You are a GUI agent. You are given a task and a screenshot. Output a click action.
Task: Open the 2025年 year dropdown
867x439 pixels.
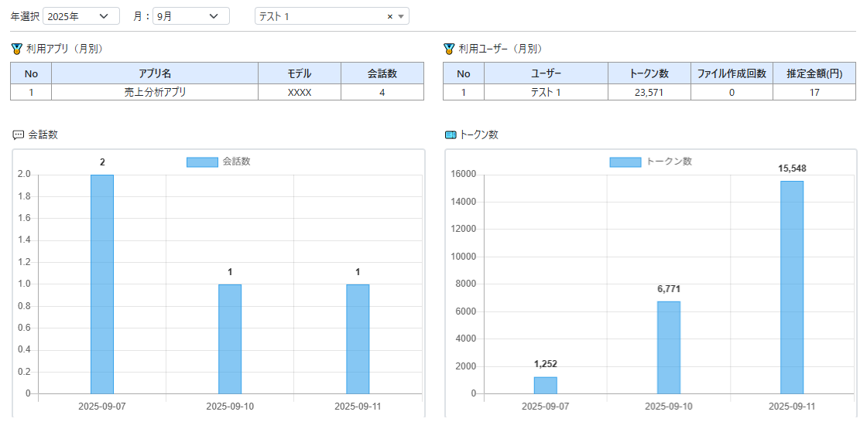pos(81,16)
